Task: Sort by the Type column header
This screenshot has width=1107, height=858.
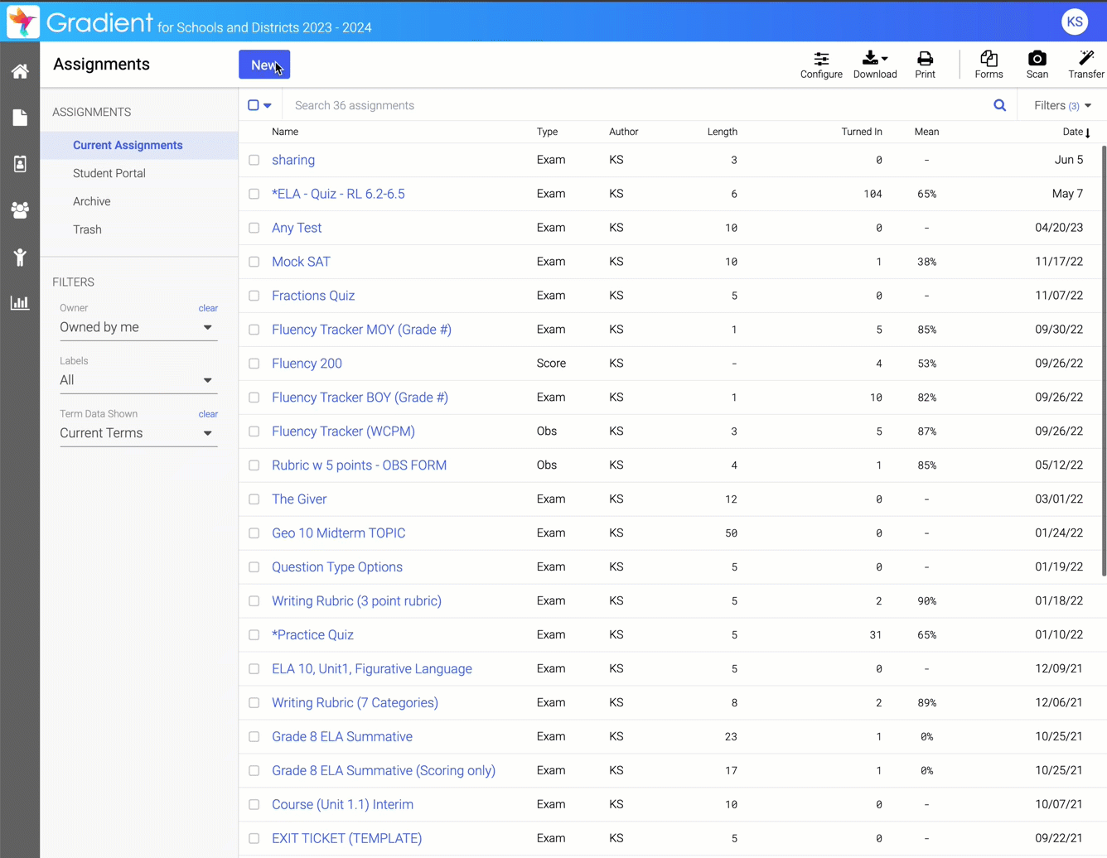Action: (547, 132)
